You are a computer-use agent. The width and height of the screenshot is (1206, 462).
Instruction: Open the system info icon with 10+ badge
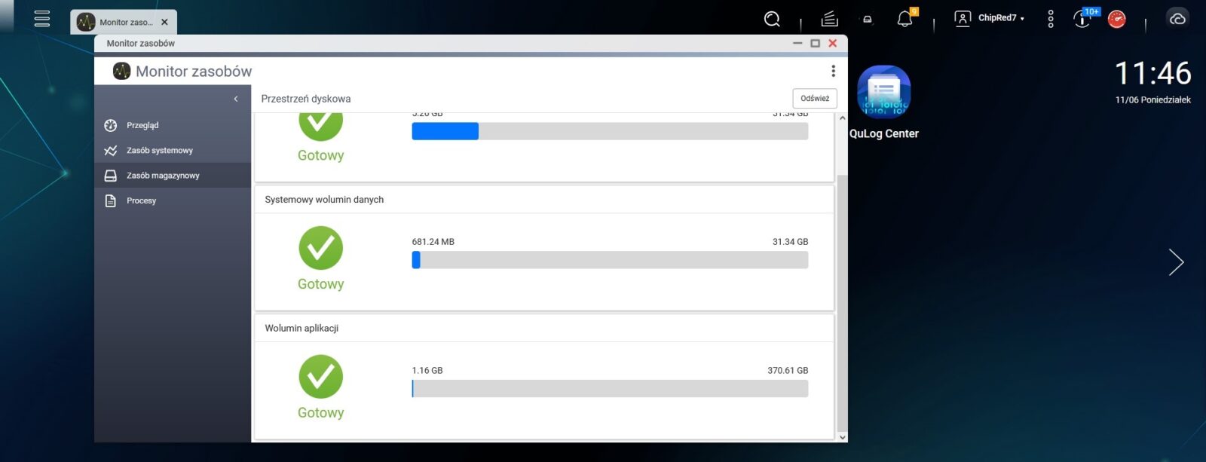[1082, 20]
